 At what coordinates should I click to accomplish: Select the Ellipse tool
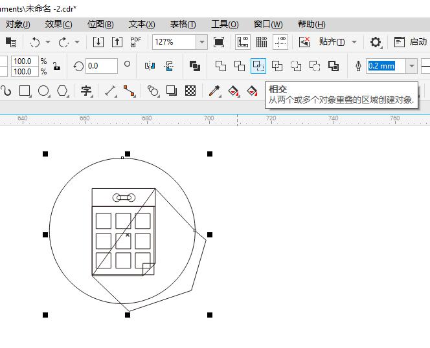[43, 91]
